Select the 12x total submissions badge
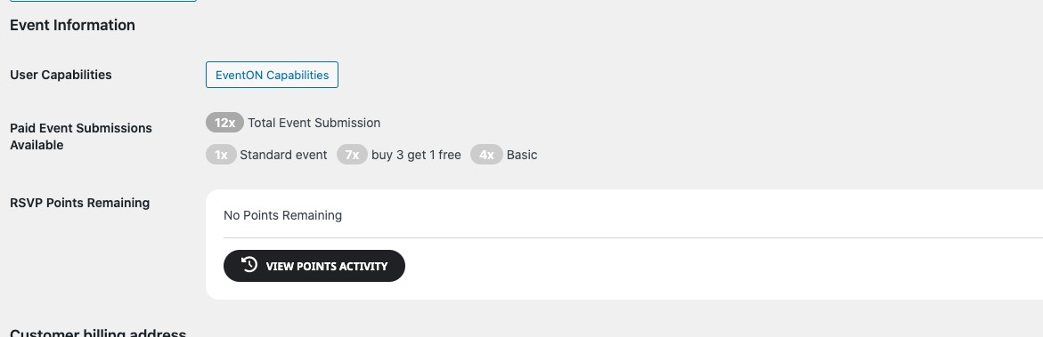This screenshot has height=337, width=1043. [x=224, y=123]
